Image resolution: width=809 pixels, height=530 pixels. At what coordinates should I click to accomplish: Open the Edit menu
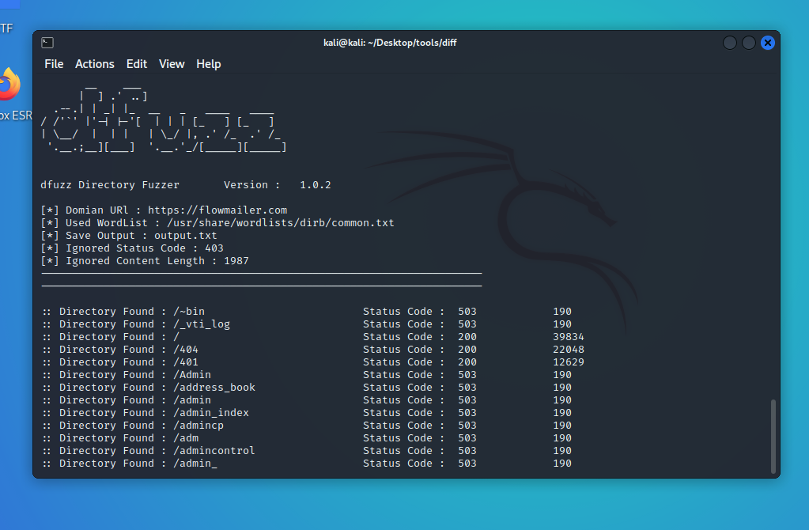click(137, 64)
